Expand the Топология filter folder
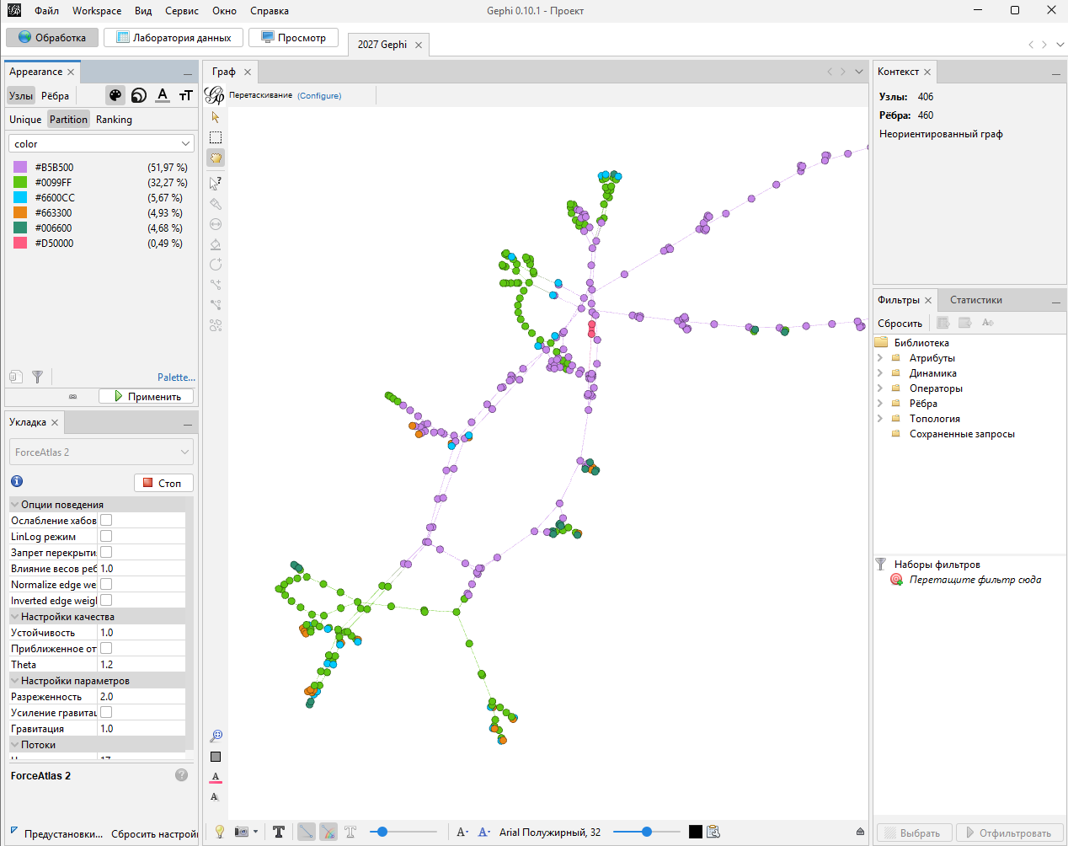Viewport: 1068px width, 846px height. (x=880, y=419)
